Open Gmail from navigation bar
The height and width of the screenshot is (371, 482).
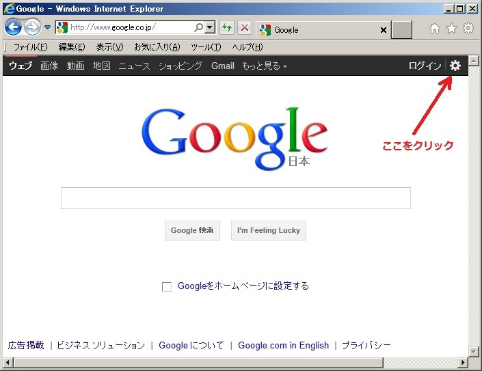click(223, 66)
